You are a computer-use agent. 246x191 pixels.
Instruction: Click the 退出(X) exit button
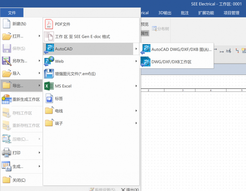[130, 190]
